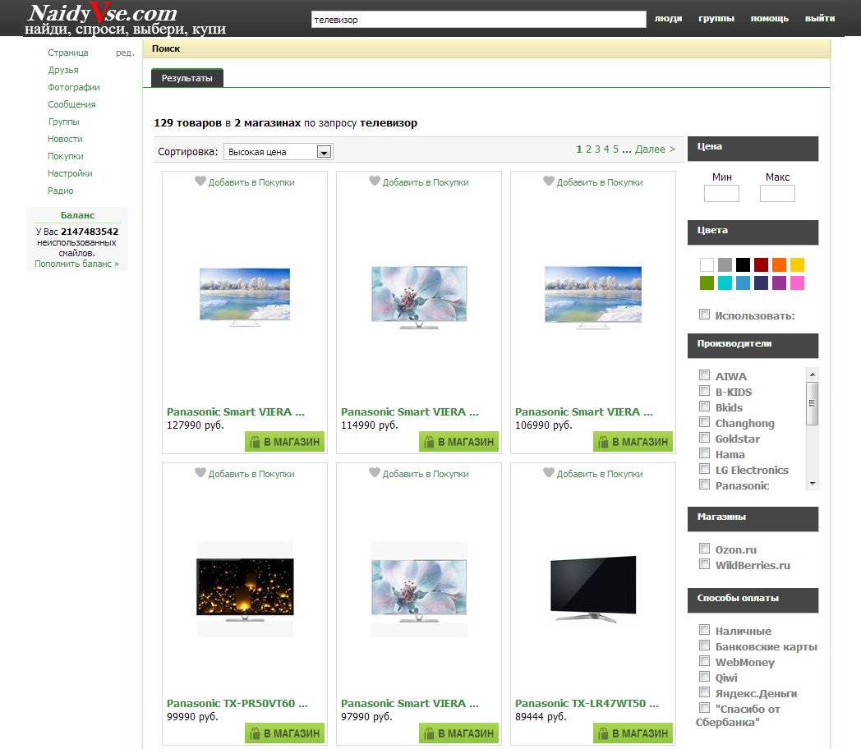Click manufacturers list scroll down arrow
Screen dimensions: 861x749
click(813, 484)
